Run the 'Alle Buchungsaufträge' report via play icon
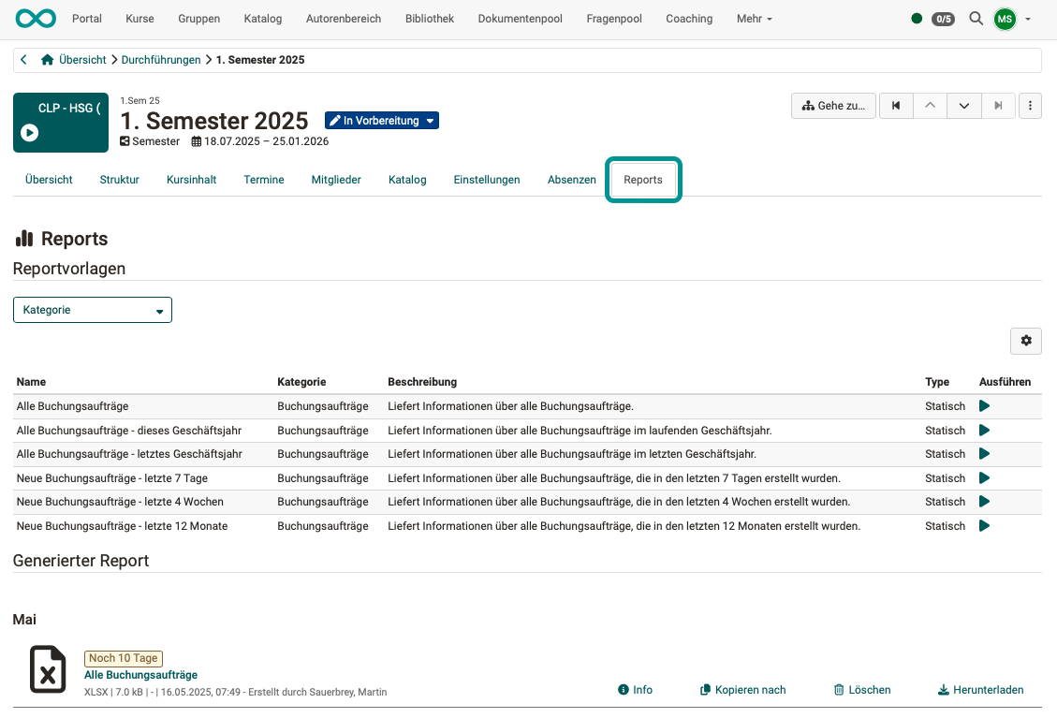 pos(984,405)
